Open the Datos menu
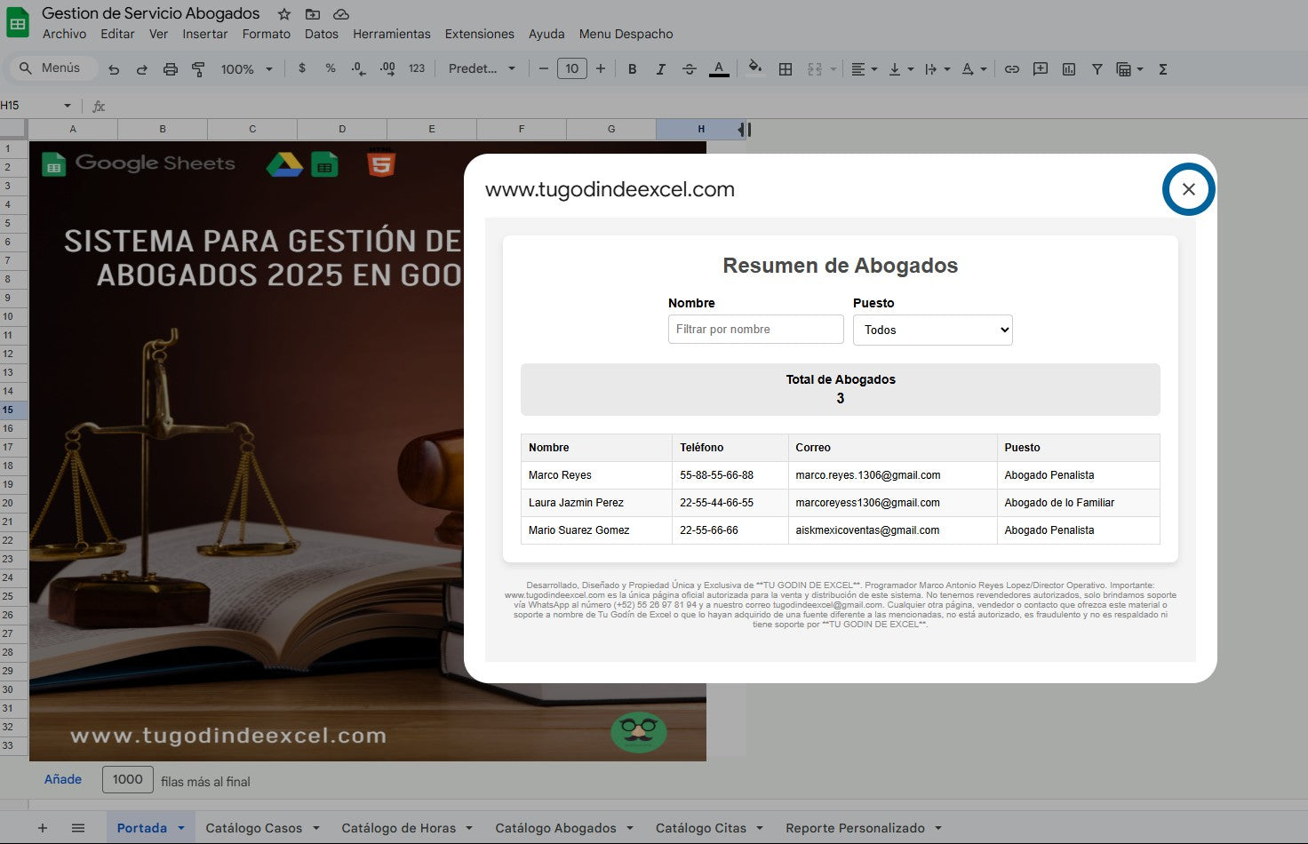 coord(322,34)
